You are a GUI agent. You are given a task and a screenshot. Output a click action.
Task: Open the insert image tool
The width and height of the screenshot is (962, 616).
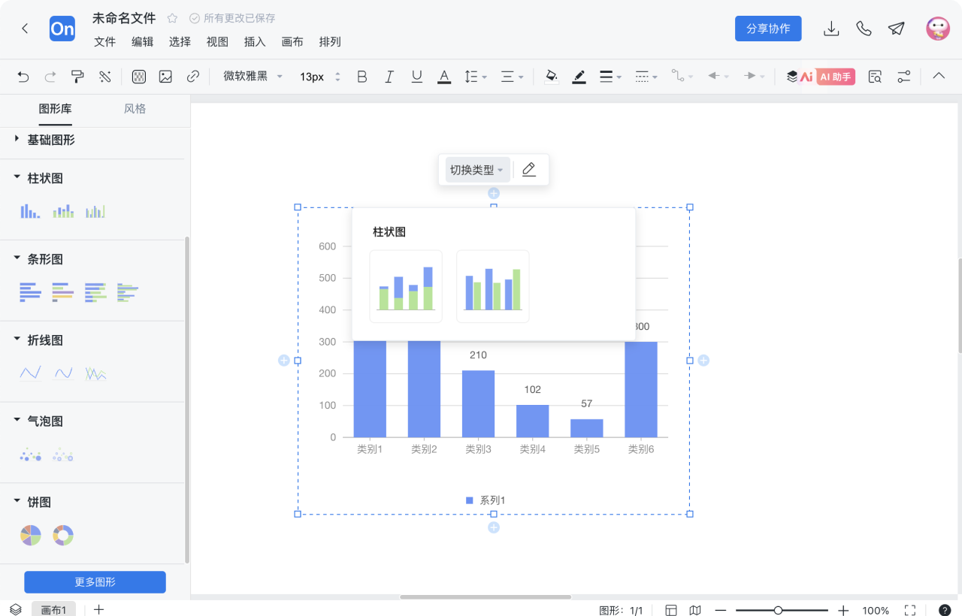(165, 76)
